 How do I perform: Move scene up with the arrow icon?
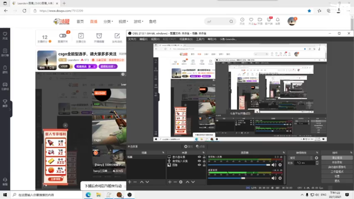(x=142, y=182)
